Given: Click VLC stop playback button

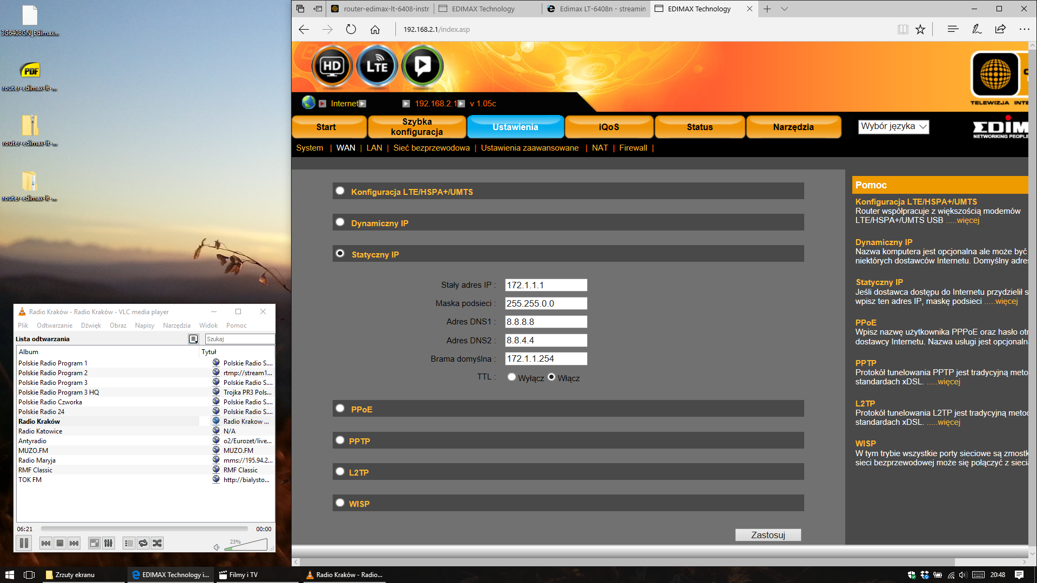Looking at the screenshot, I should click(x=60, y=543).
